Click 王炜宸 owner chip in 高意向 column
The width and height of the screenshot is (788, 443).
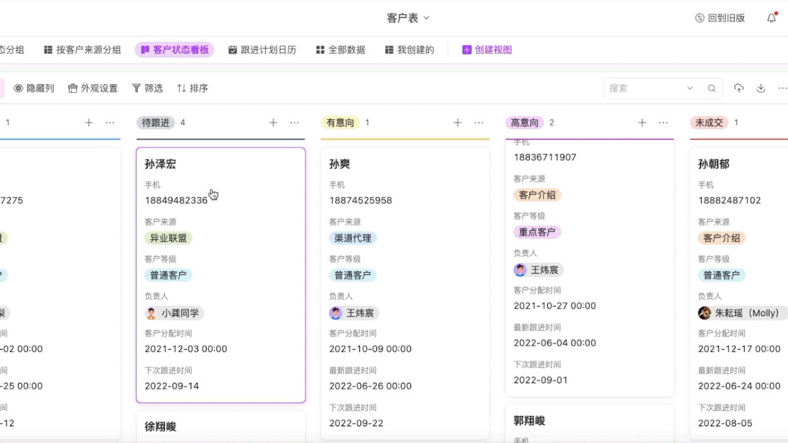(539, 270)
